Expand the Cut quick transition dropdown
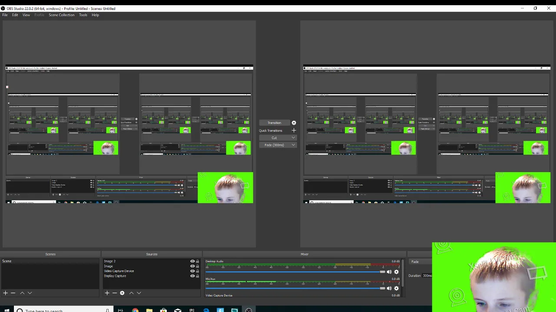Screen dimensions: 556x312 pos(293,138)
